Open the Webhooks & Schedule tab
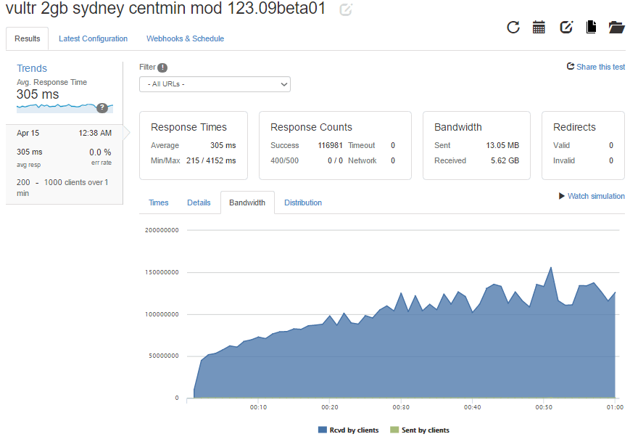This screenshot has width=638, height=442. 185,38
